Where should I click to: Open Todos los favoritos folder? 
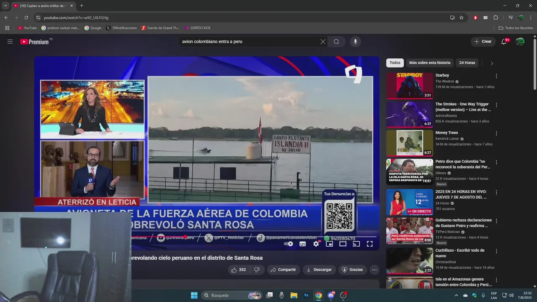tap(516, 28)
